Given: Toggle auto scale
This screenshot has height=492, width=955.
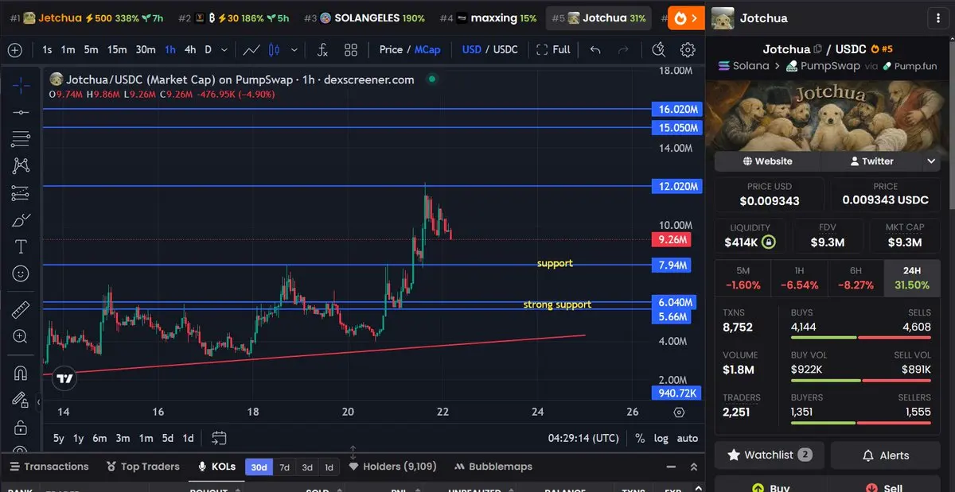Looking at the screenshot, I should coord(687,438).
